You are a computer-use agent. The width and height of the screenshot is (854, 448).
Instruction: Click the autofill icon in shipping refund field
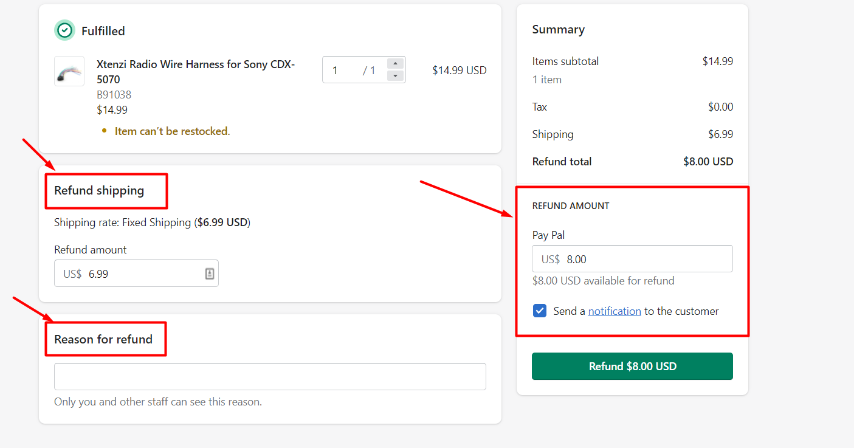(209, 274)
